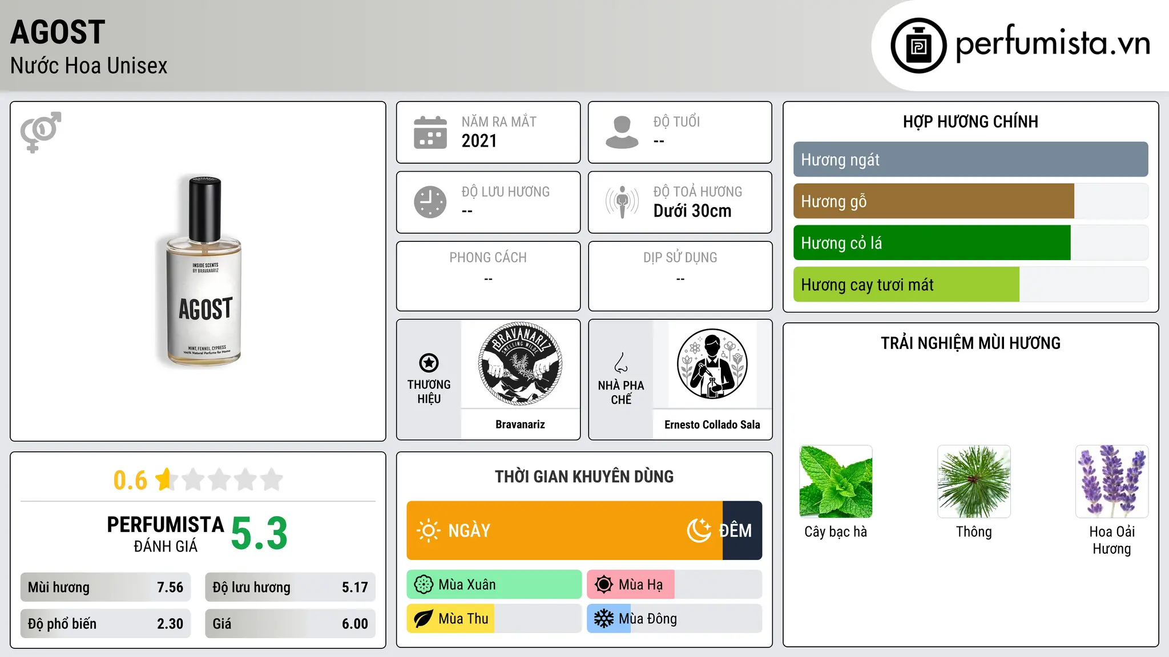Viewport: 1169px width, 657px height.
Task: Click the star badge icon above Thương hiệu
Action: point(429,363)
